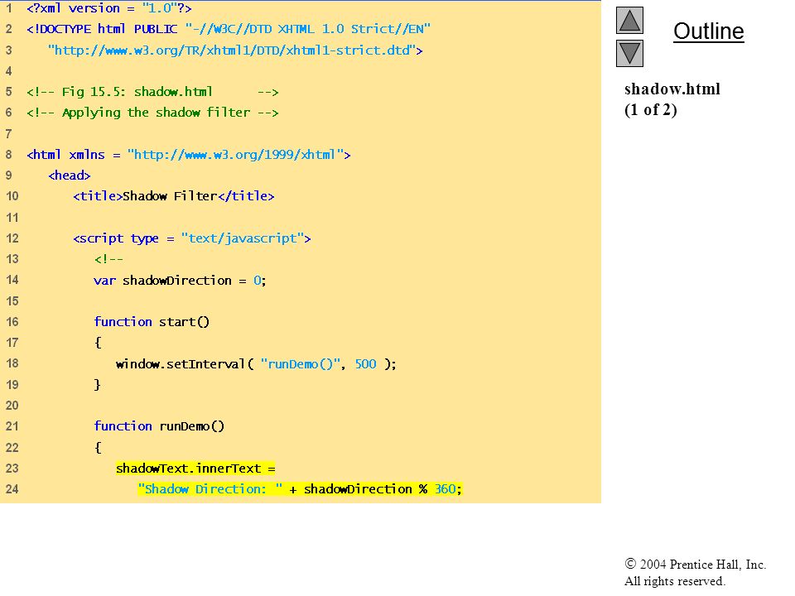
Task: Click the '<!--' comment opener on line 13
Action: tap(108, 259)
